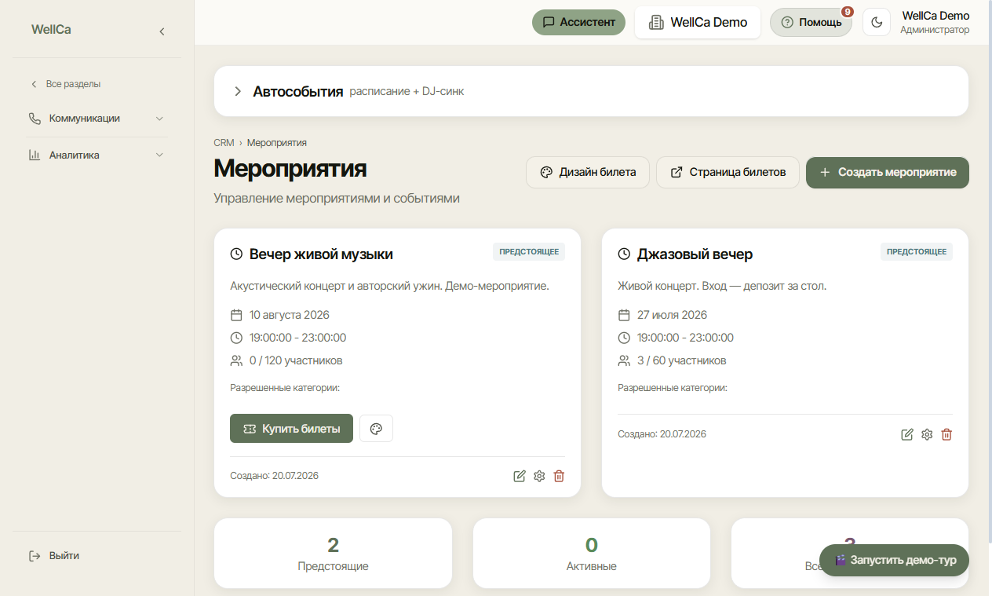
Task: Click the Вечер живой музыки title
Action: coord(321,254)
